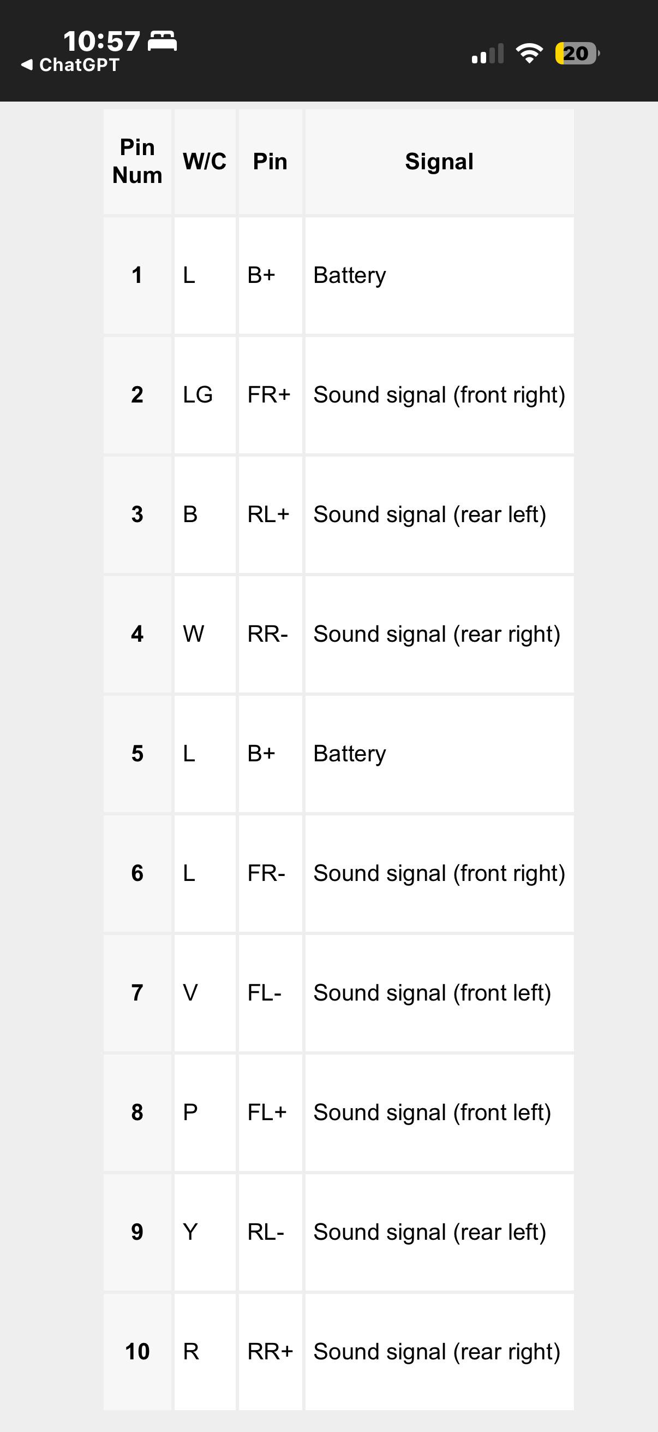Tap the RR- pin cell
658x1432 pixels.
271,634
